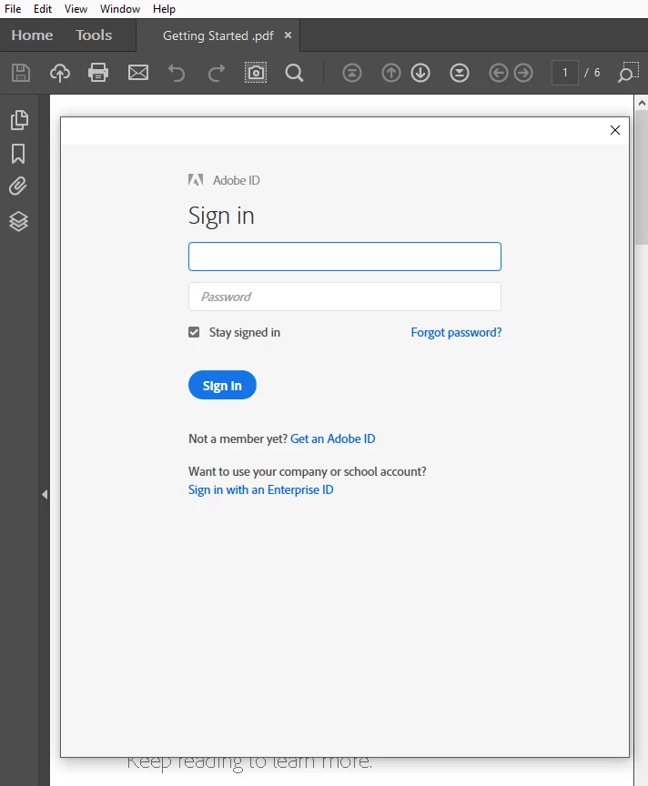Close the Getting Started .pdf tab
This screenshot has height=786, width=648.
pyautogui.click(x=288, y=35)
